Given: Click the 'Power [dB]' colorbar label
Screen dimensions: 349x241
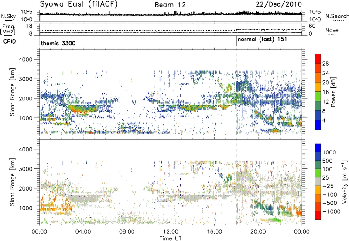Looking at the screenshot, I should (x=333, y=92).
